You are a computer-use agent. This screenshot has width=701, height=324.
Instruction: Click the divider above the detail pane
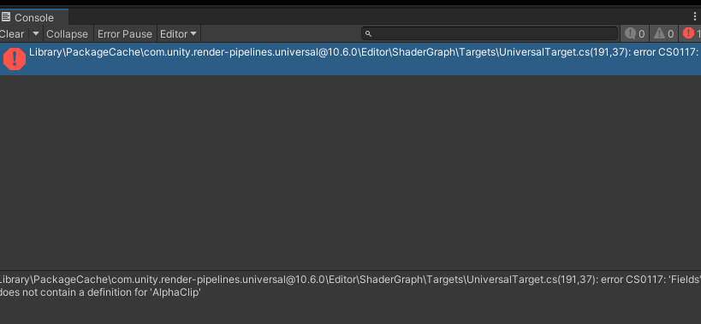pyautogui.click(x=351, y=270)
